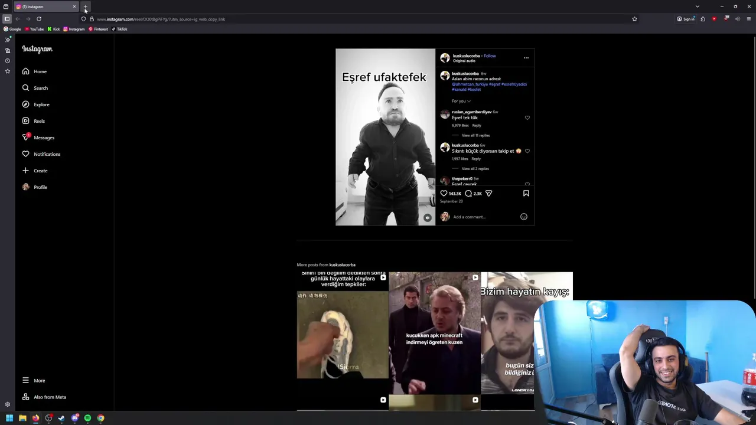Click the Instagram wordmark logo
756x425 pixels.
click(37, 49)
